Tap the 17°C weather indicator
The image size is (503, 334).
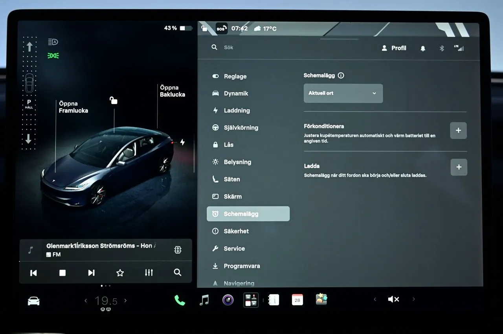(x=265, y=29)
